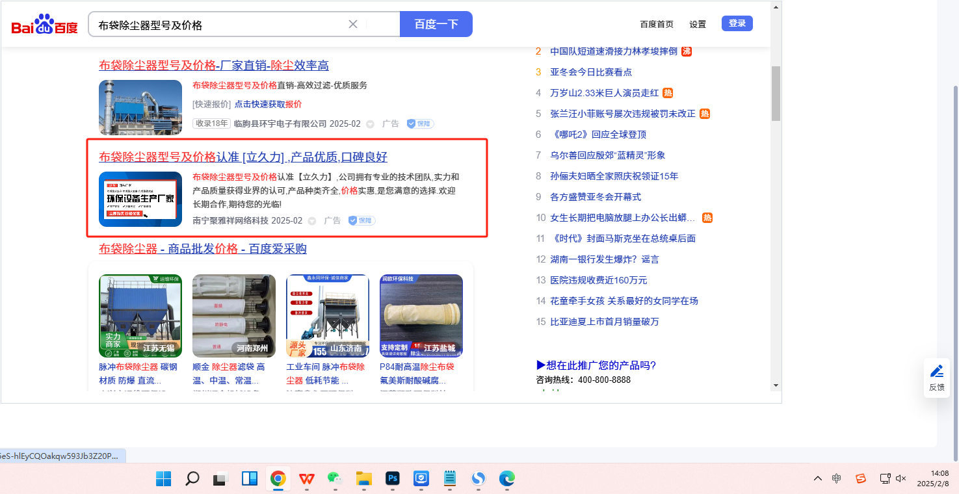Open hot topic 各方盛赞亚冬会开幕式
959x494 pixels.
click(596, 197)
